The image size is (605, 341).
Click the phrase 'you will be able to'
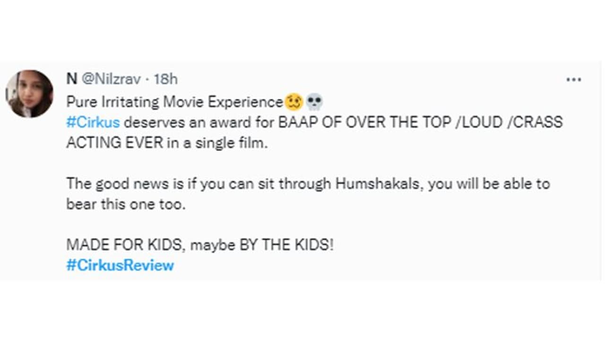(x=489, y=183)
